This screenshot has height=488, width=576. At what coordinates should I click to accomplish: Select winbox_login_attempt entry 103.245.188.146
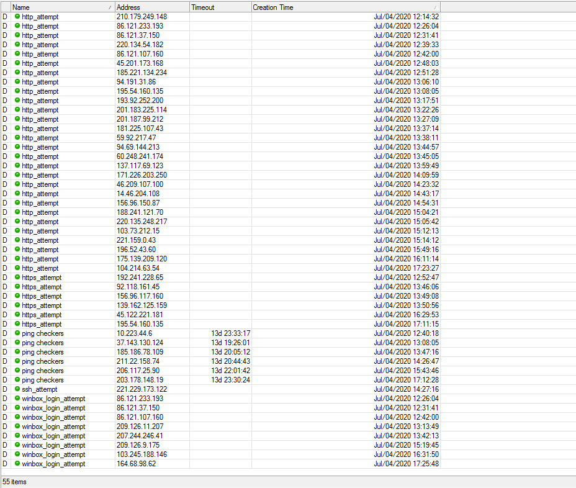[220, 454]
